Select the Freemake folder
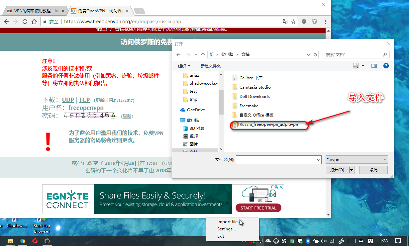This screenshot has width=409, height=246. coord(245,106)
